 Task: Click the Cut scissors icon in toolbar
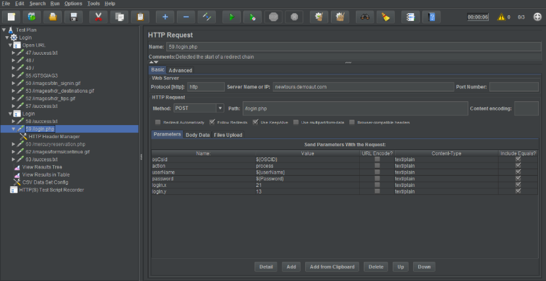click(98, 16)
